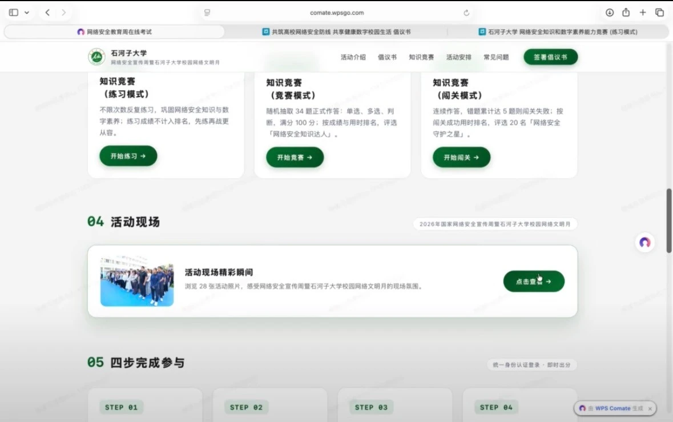The image size is (673, 422).
Task: Click the page reader icon in address bar
Action: pyautogui.click(x=207, y=13)
